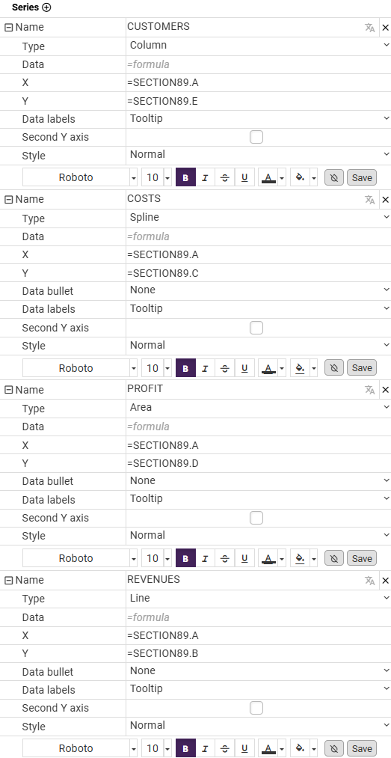The width and height of the screenshot is (391, 758).
Task: Remove the COSTS series with X
Action: pyautogui.click(x=385, y=200)
